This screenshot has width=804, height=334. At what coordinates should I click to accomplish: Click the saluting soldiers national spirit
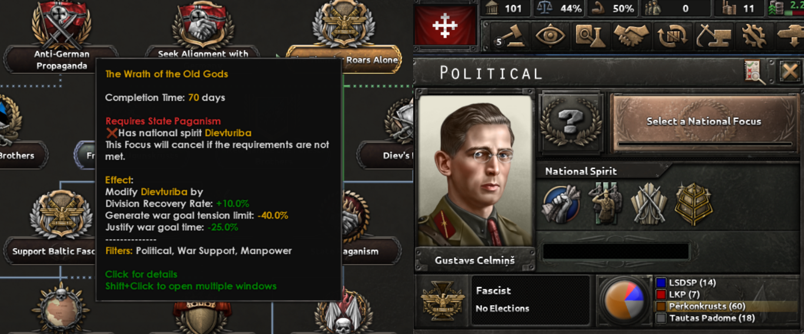click(x=605, y=203)
